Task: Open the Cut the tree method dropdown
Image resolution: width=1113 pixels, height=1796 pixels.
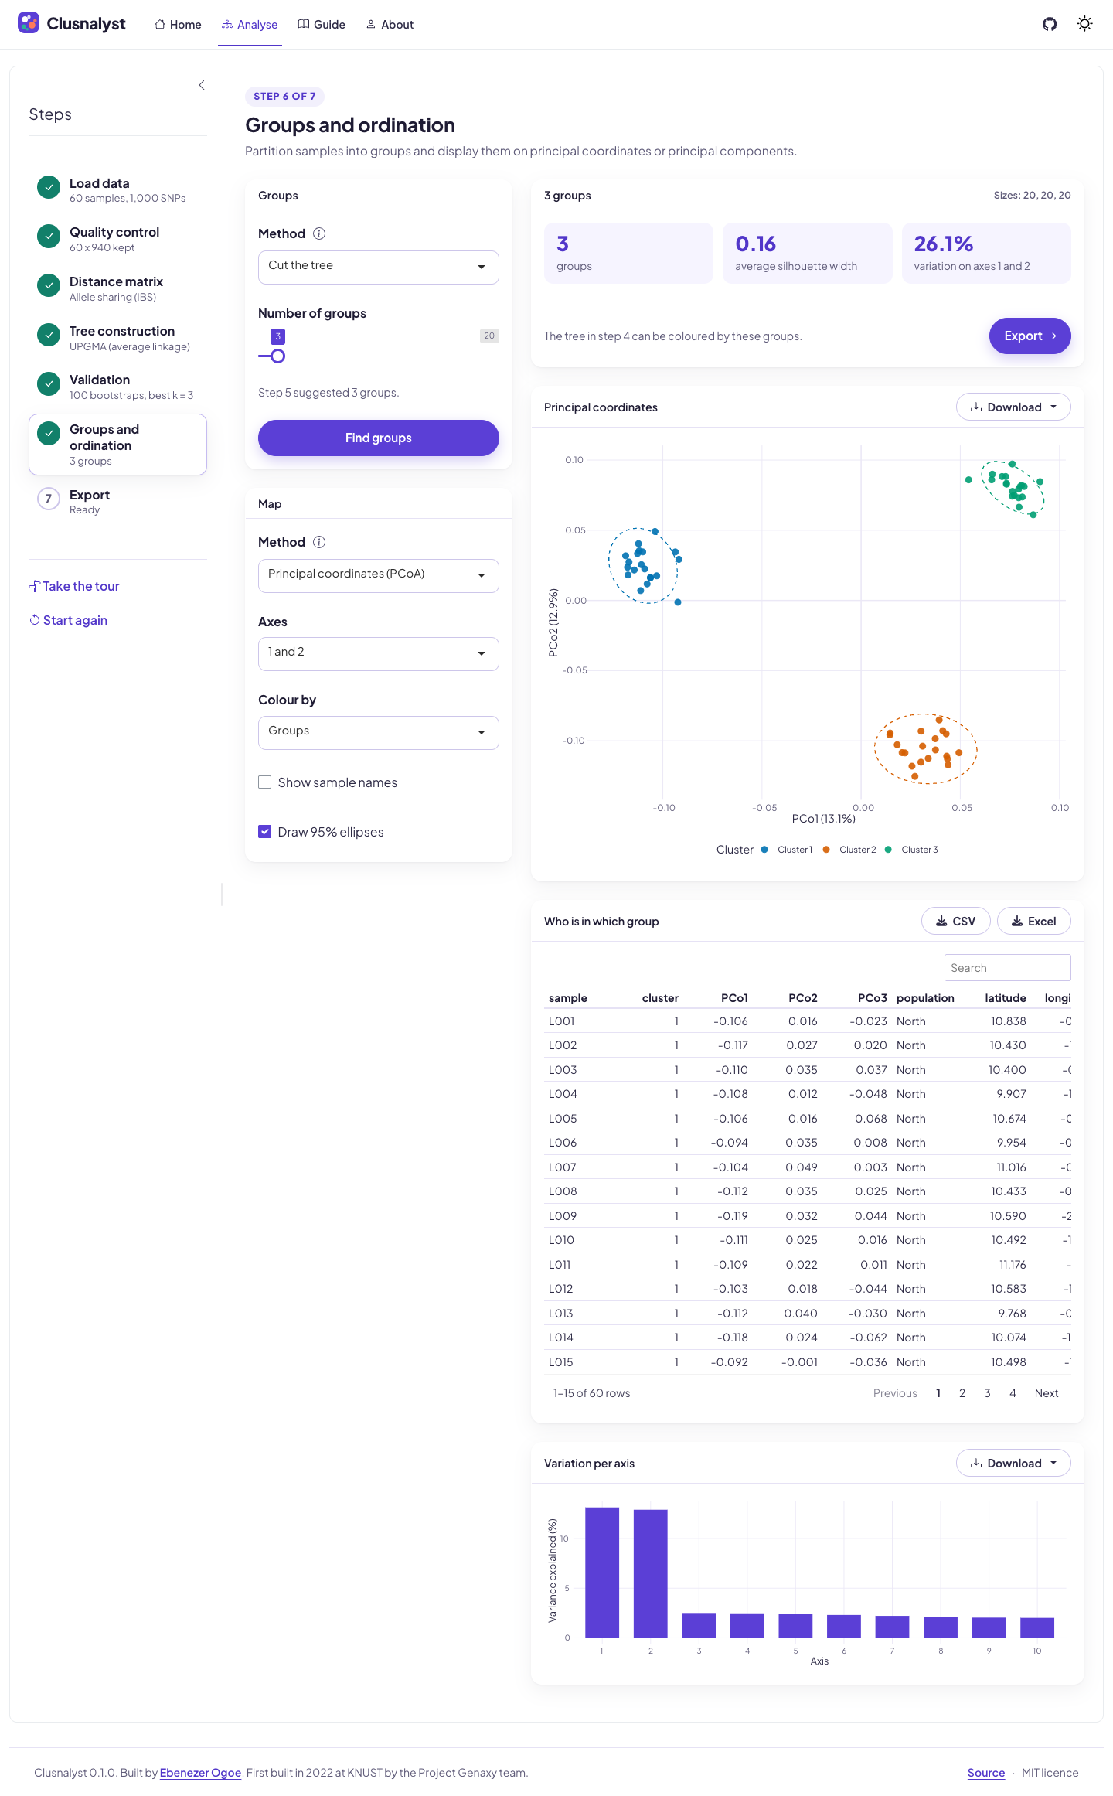Action: [x=379, y=268]
